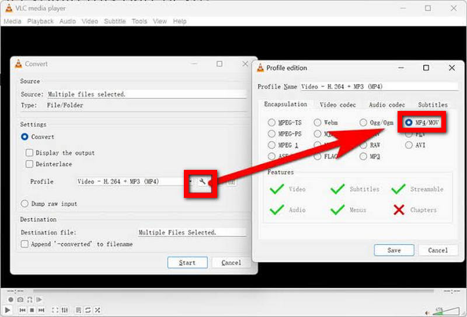Select the Webm encapsulation option

tap(318, 123)
